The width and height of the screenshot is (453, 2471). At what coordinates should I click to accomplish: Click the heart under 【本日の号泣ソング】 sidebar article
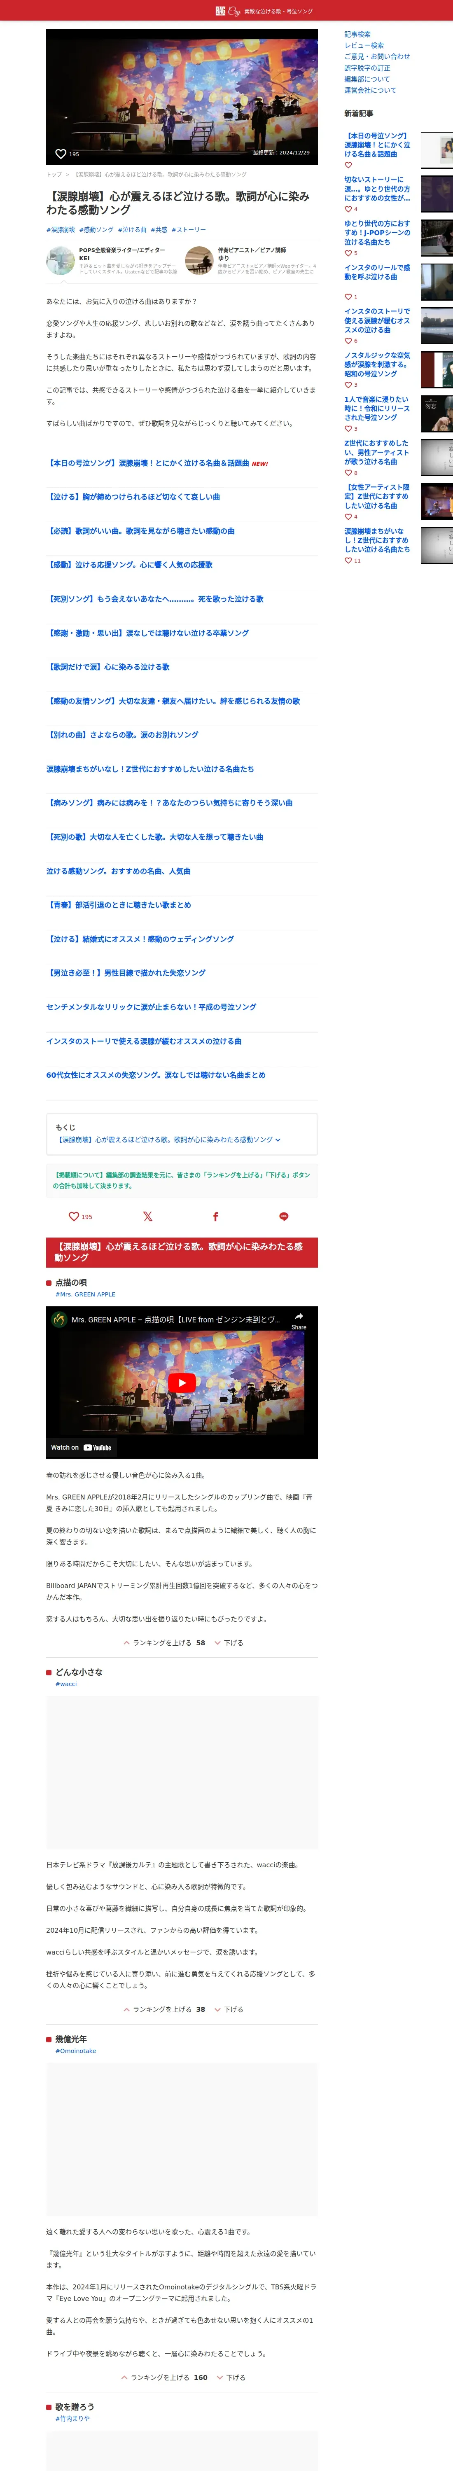pos(348,165)
